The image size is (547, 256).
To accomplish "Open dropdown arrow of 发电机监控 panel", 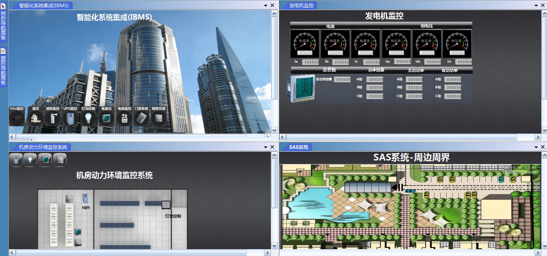I will (x=537, y=6).
